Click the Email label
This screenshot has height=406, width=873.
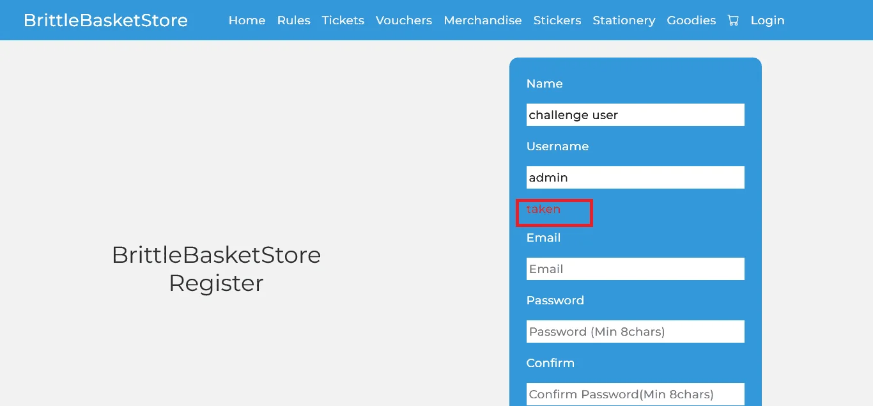[x=543, y=238]
